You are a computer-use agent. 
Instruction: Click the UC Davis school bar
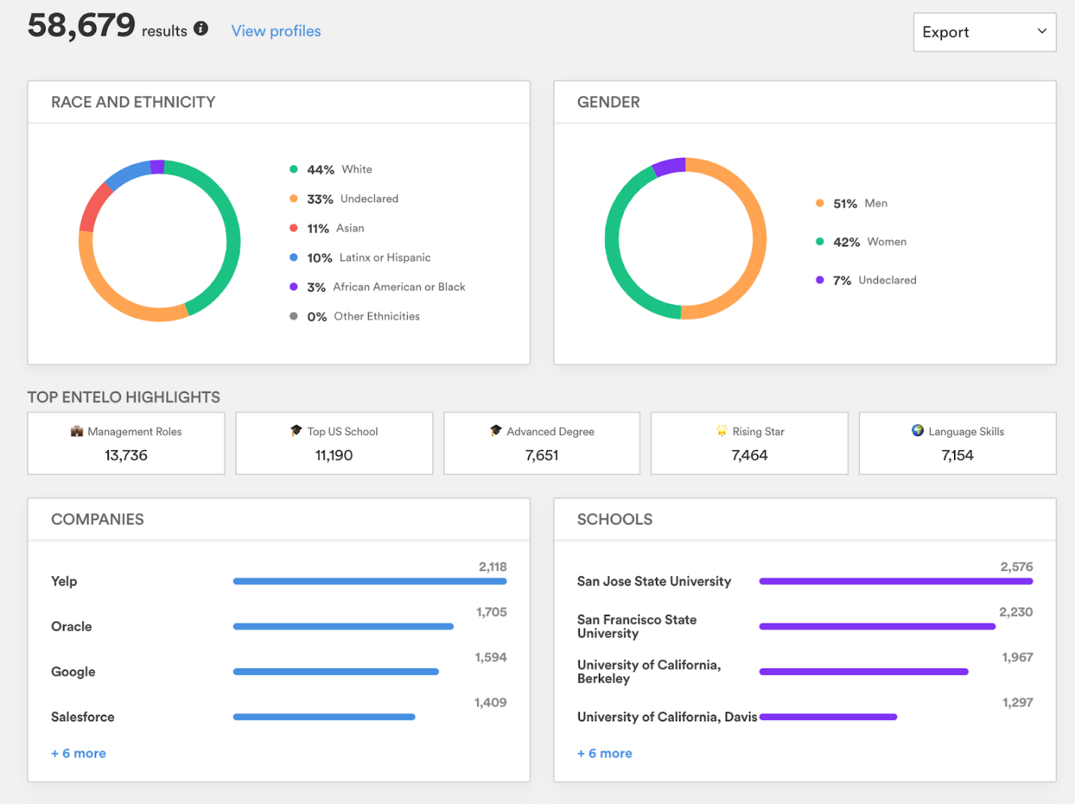point(829,717)
